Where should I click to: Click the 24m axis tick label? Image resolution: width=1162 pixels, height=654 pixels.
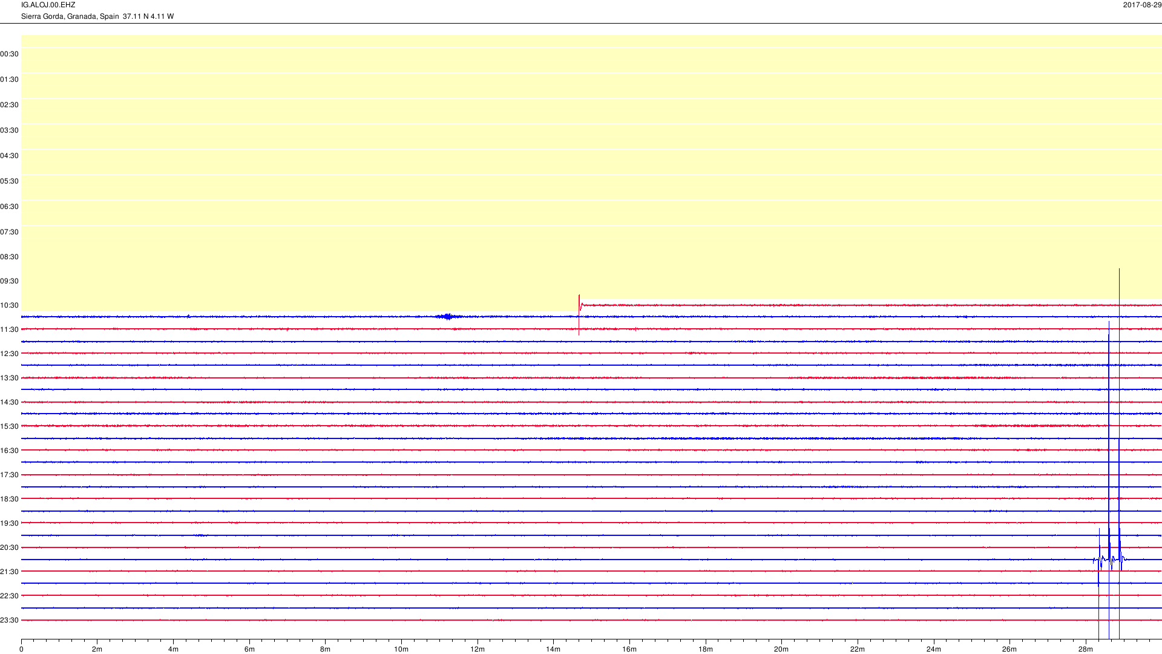tap(934, 649)
